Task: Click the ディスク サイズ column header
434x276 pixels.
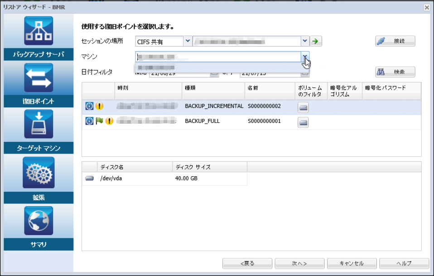Action: (210, 167)
